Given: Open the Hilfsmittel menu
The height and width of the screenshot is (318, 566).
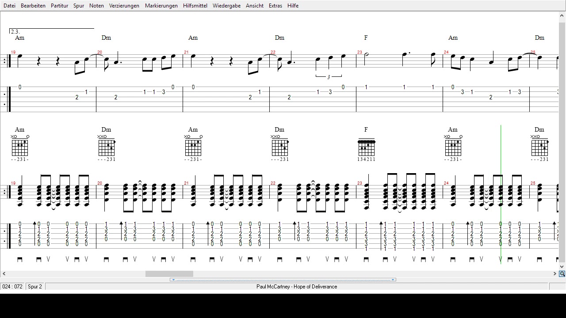Looking at the screenshot, I should pos(195,6).
